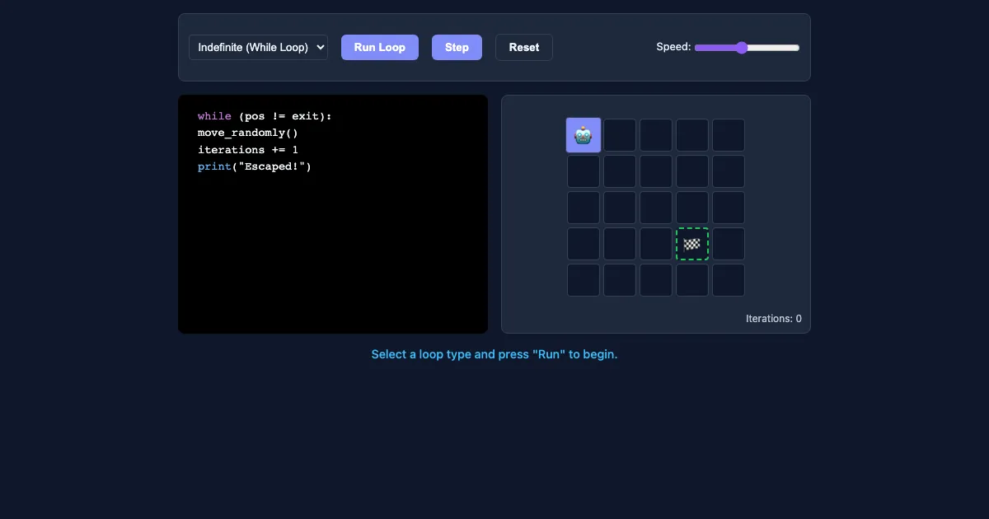Open the Indefinite (While Loop) dropdown
The width and height of the screenshot is (989, 519).
pos(258,47)
